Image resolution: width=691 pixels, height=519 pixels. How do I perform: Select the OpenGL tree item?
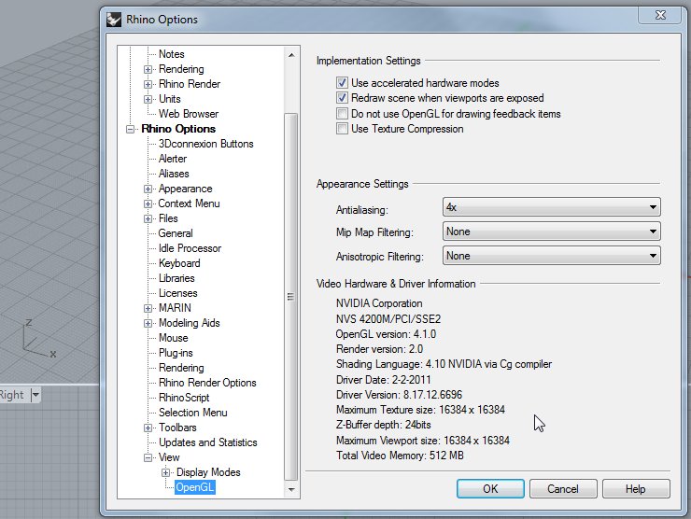pyautogui.click(x=195, y=487)
